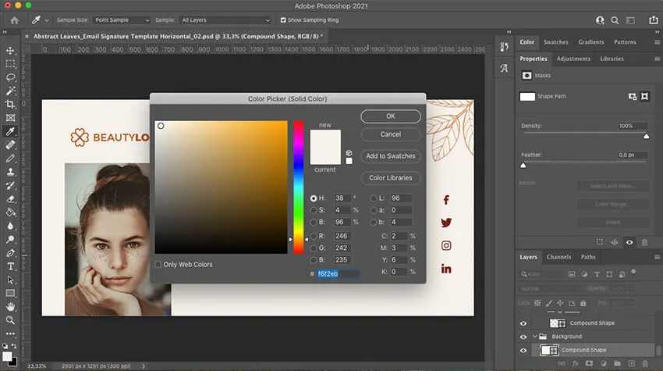Select the Zoom tool in the toolbar
This screenshot has height=371, width=663.
[x=11, y=320]
